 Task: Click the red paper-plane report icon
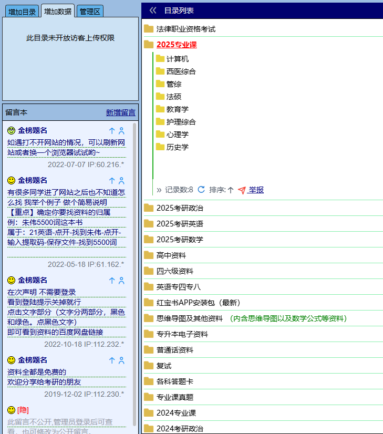tap(242, 190)
